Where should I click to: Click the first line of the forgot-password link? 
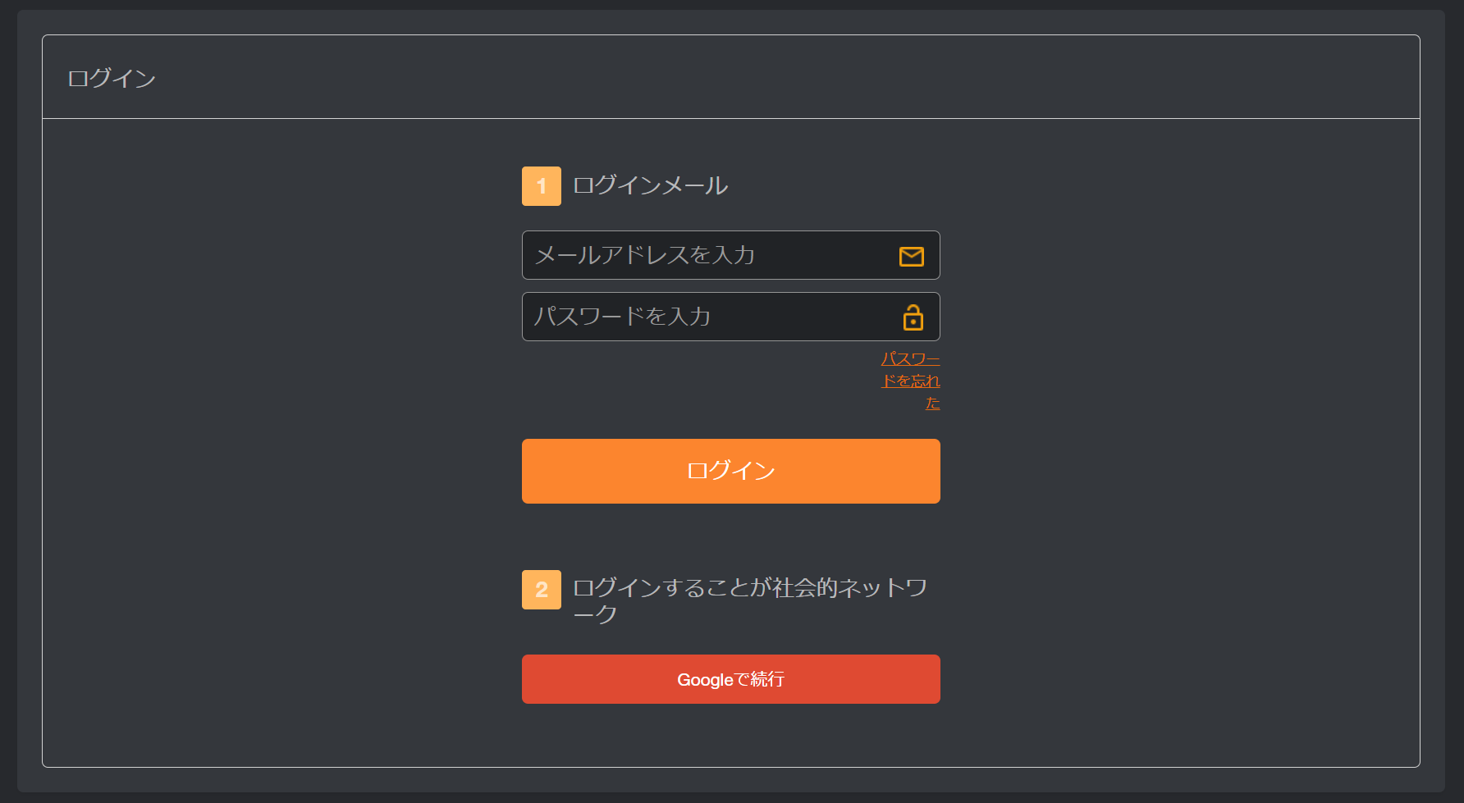click(x=911, y=358)
